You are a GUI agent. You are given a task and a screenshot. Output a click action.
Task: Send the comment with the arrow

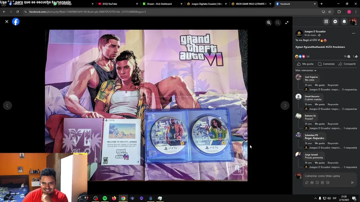pos(353,182)
